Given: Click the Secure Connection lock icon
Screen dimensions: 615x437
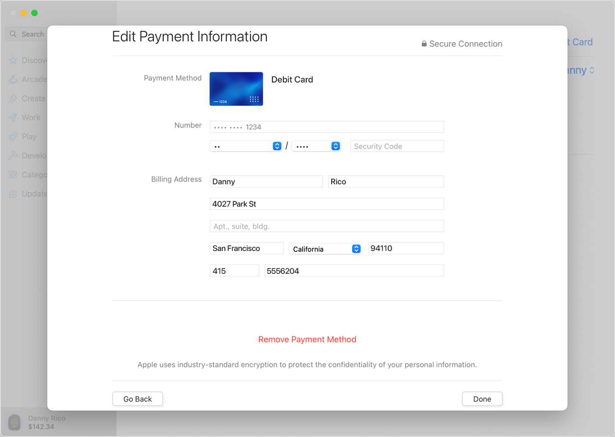Looking at the screenshot, I should (423, 43).
